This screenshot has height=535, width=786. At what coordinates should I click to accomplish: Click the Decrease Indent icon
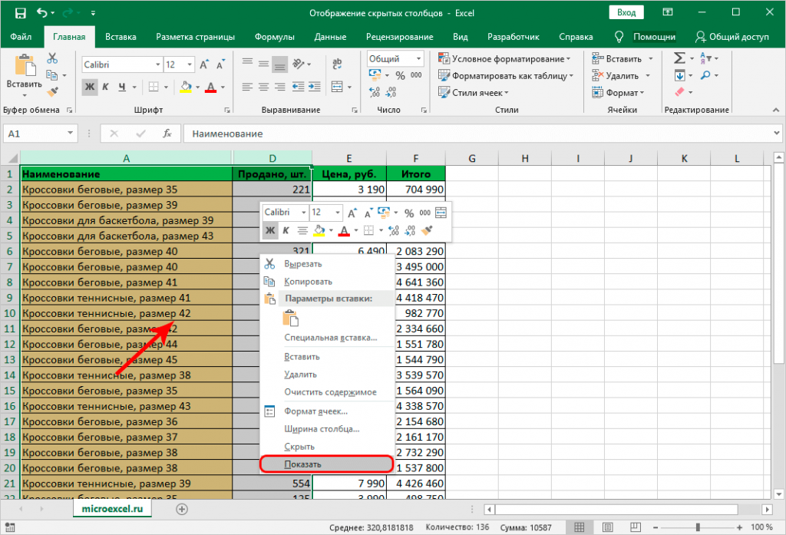click(299, 88)
